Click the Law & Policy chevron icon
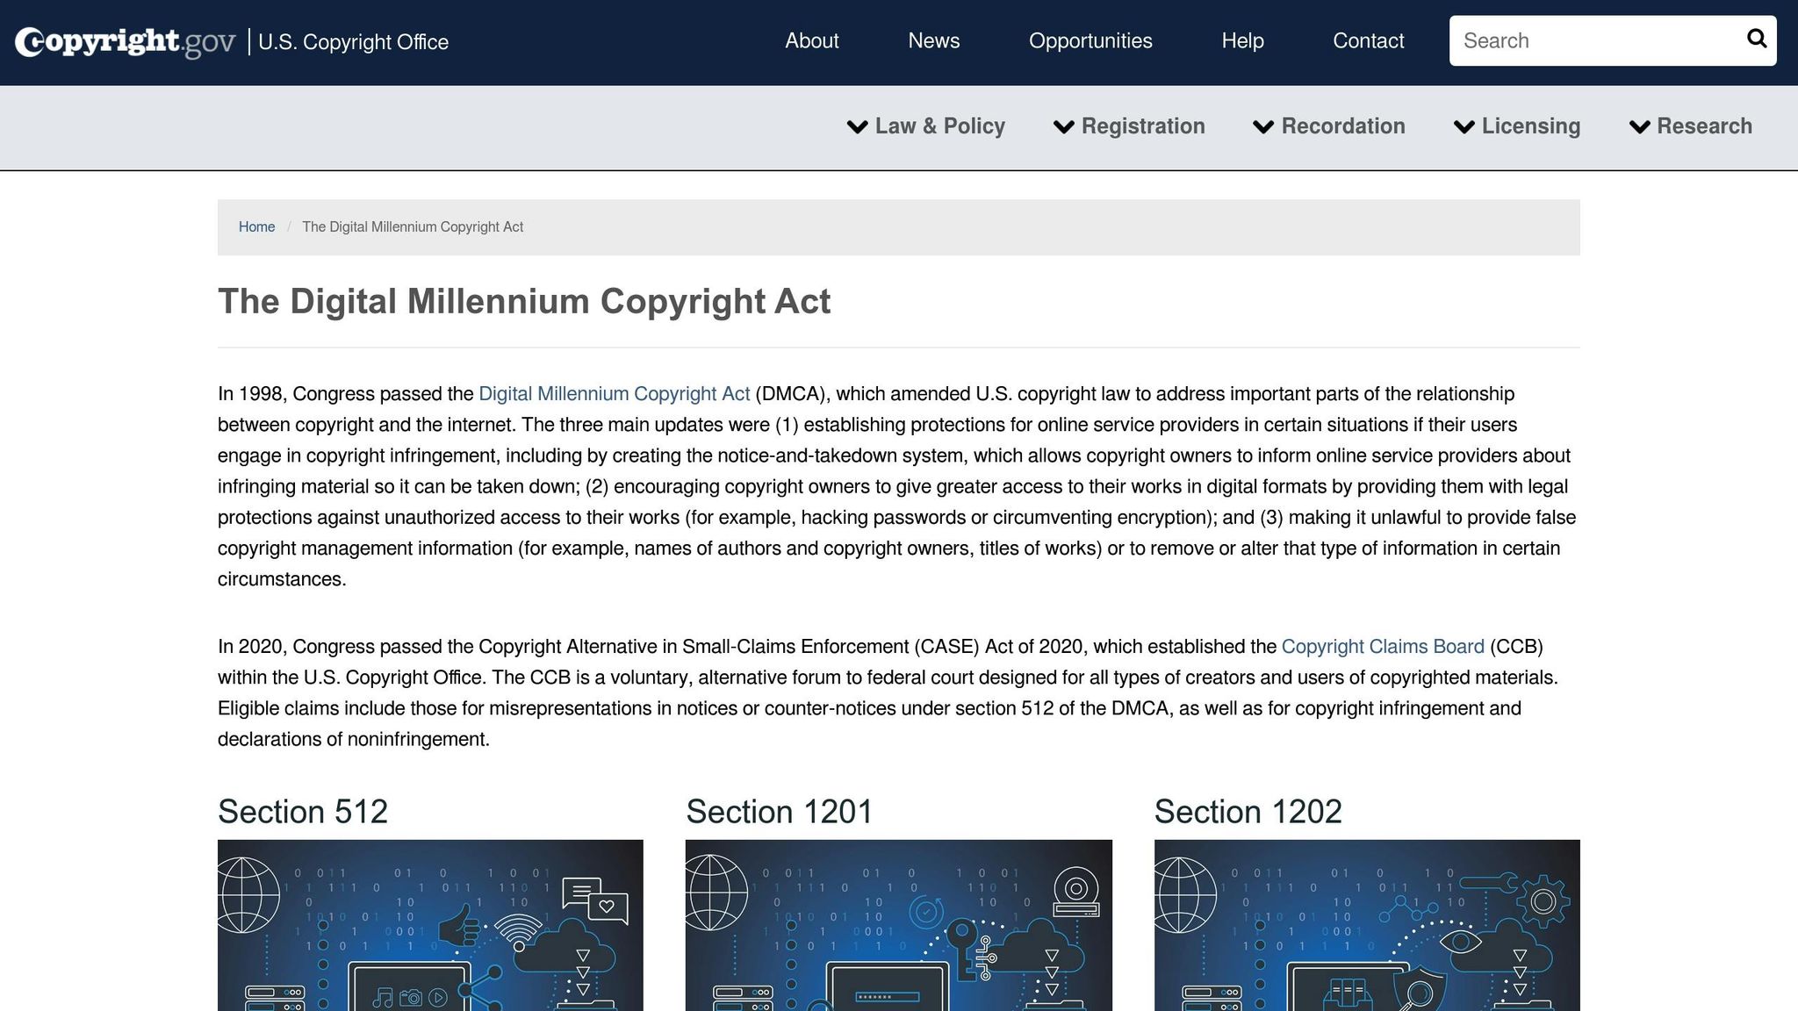This screenshot has width=1798, height=1011. [x=857, y=127]
